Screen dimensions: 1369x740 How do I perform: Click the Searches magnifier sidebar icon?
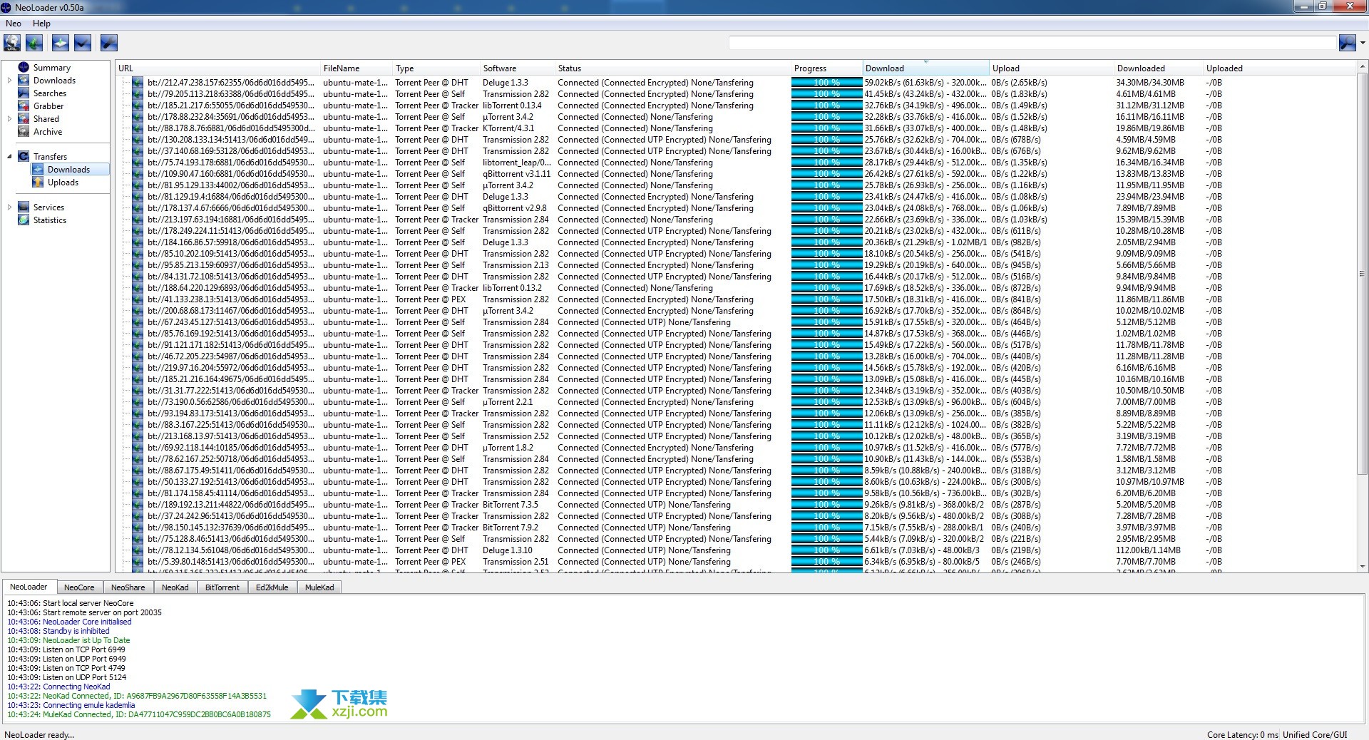[x=24, y=93]
